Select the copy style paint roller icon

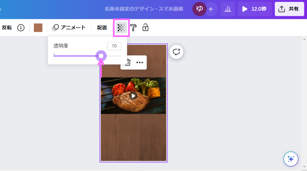(133, 28)
